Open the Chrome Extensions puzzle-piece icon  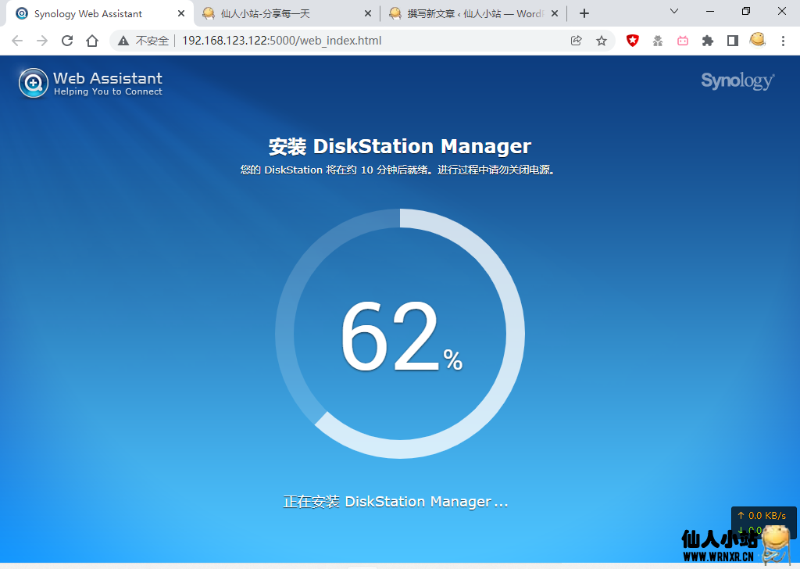[708, 40]
